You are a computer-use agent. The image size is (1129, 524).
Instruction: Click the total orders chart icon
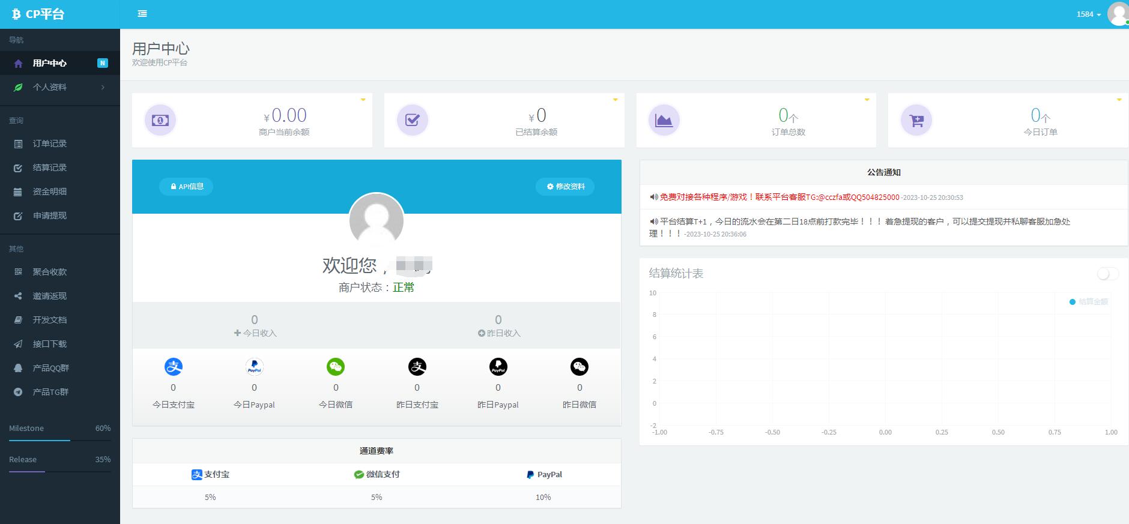click(664, 120)
